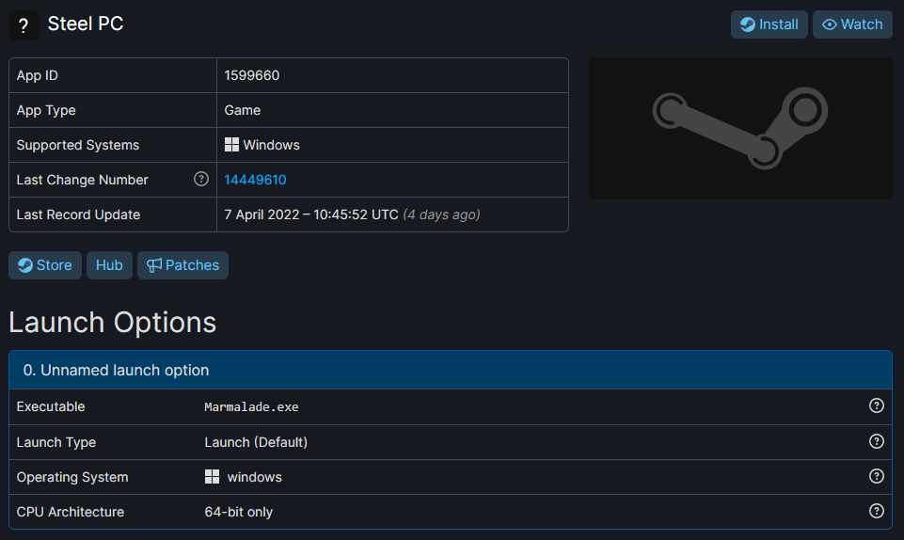Select the Marmalade.exe executable text

point(251,406)
